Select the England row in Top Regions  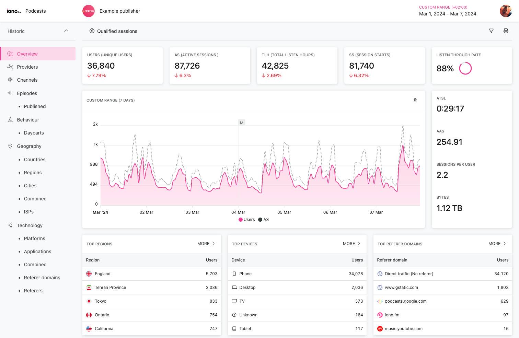click(x=151, y=274)
